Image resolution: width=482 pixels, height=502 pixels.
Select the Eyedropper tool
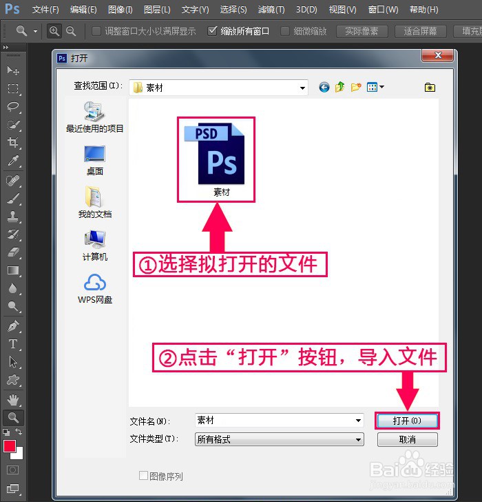(x=13, y=161)
